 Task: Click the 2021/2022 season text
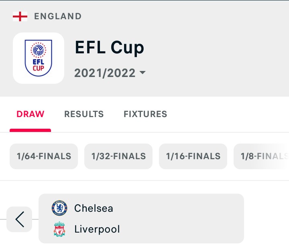pyautogui.click(x=105, y=73)
